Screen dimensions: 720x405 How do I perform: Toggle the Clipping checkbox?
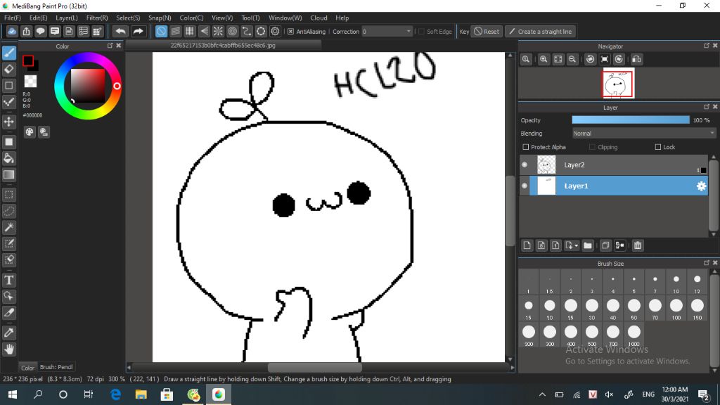tap(592, 147)
